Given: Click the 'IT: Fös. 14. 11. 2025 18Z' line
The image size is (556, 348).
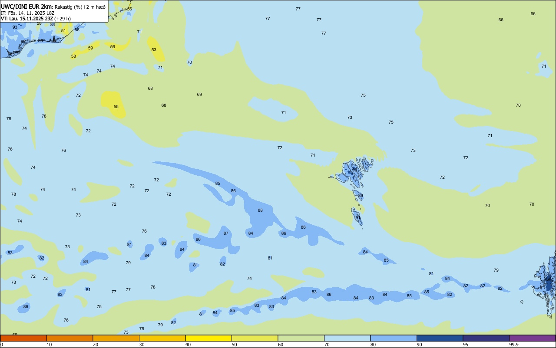Looking at the screenshot, I should (x=27, y=13).
